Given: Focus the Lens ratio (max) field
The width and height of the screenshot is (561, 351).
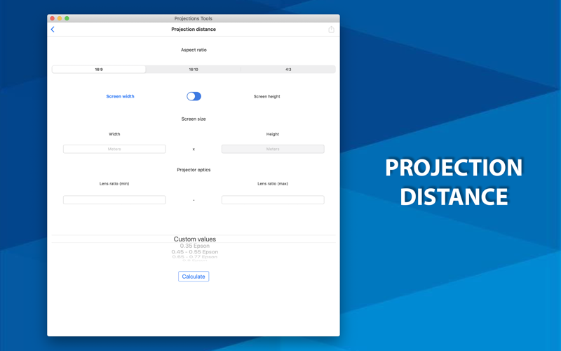Looking at the screenshot, I should pyautogui.click(x=273, y=200).
